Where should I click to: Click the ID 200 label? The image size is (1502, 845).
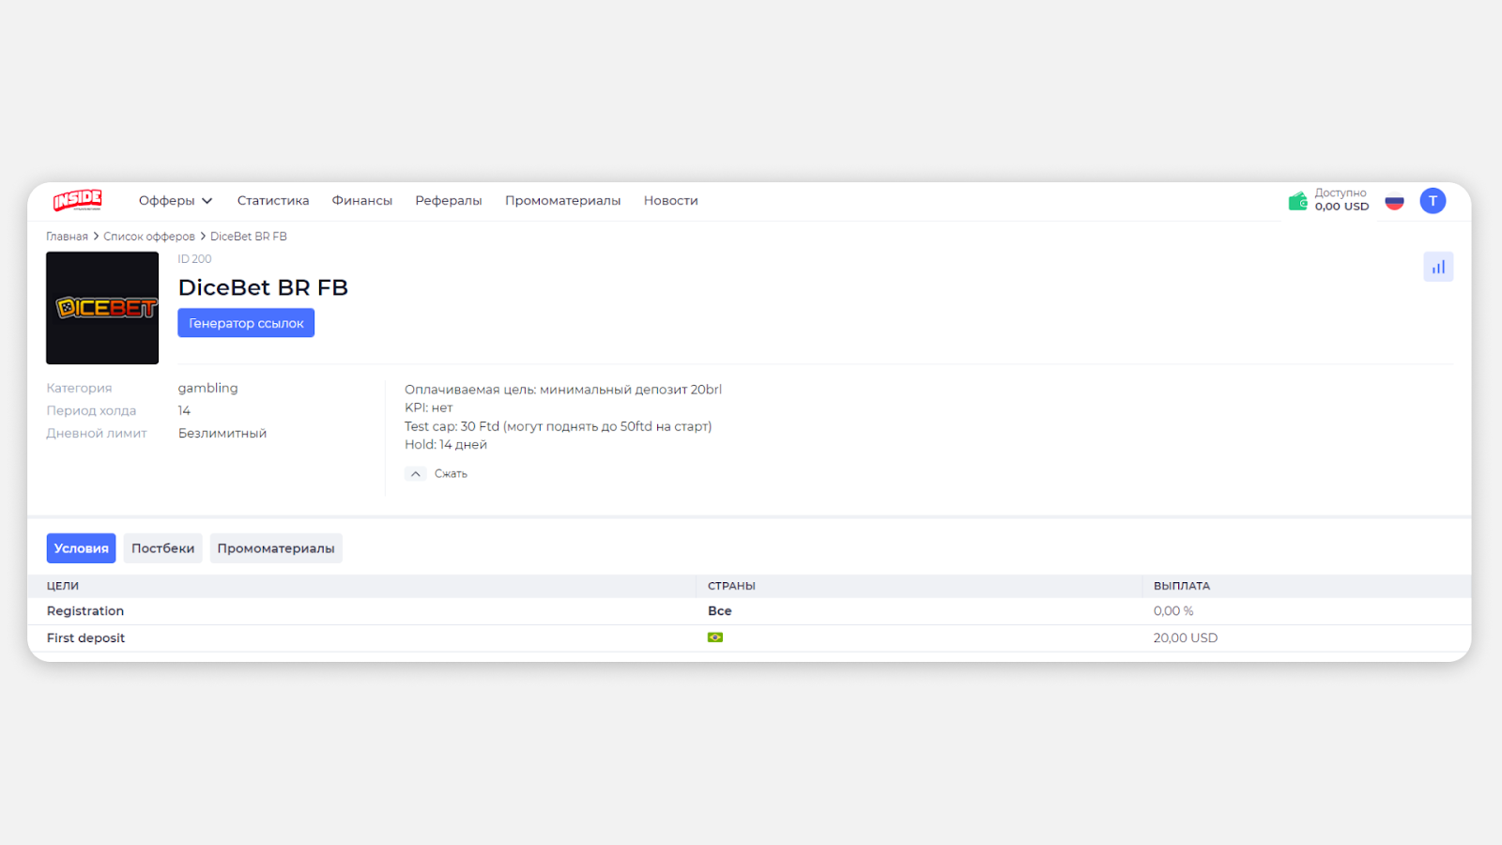[x=195, y=259]
